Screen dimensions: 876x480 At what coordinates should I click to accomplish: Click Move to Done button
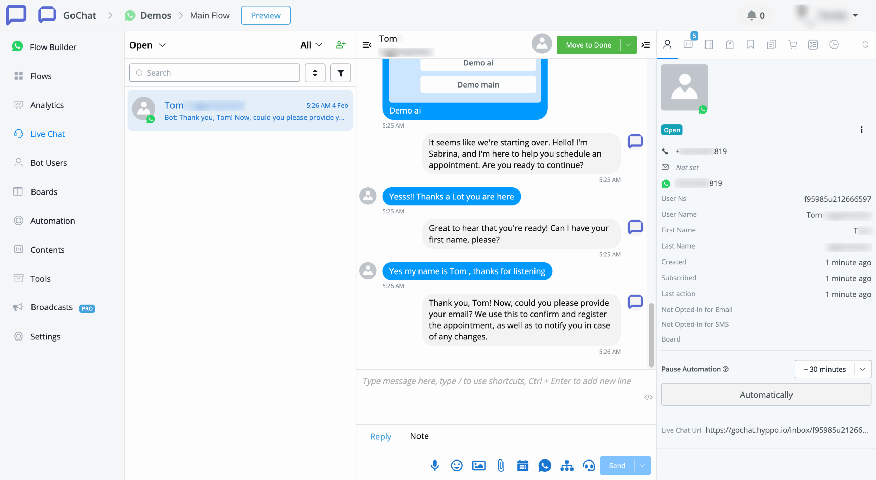pos(589,45)
